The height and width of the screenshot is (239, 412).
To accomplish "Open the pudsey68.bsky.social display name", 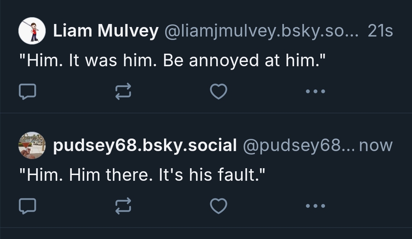I will pos(145,145).
